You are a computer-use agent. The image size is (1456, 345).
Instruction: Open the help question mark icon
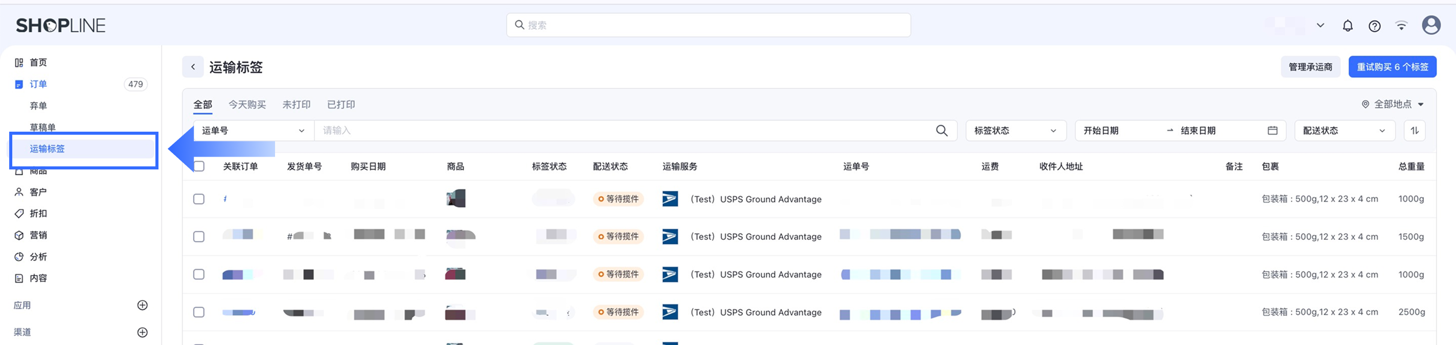(x=1375, y=26)
